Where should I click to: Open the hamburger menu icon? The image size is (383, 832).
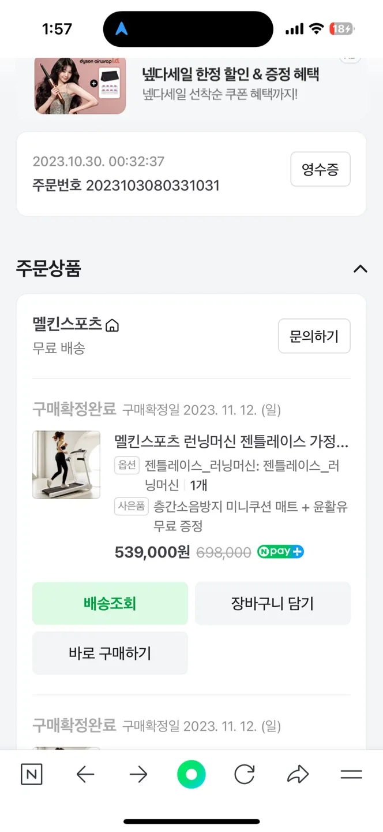[351, 775]
